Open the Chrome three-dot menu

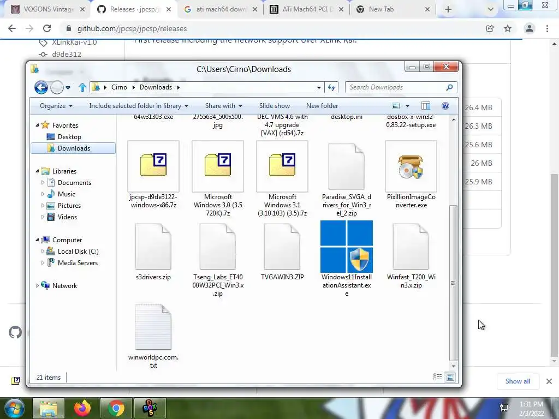pyautogui.click(x=547, y=28)
